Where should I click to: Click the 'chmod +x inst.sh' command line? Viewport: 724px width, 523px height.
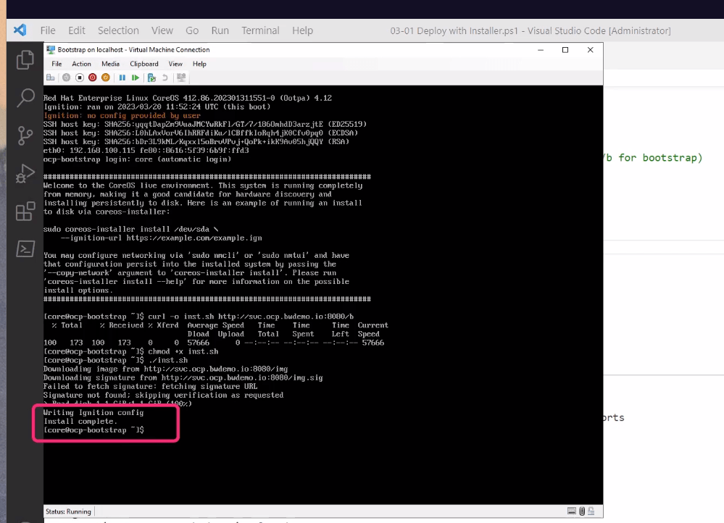(x=130, y=351)
